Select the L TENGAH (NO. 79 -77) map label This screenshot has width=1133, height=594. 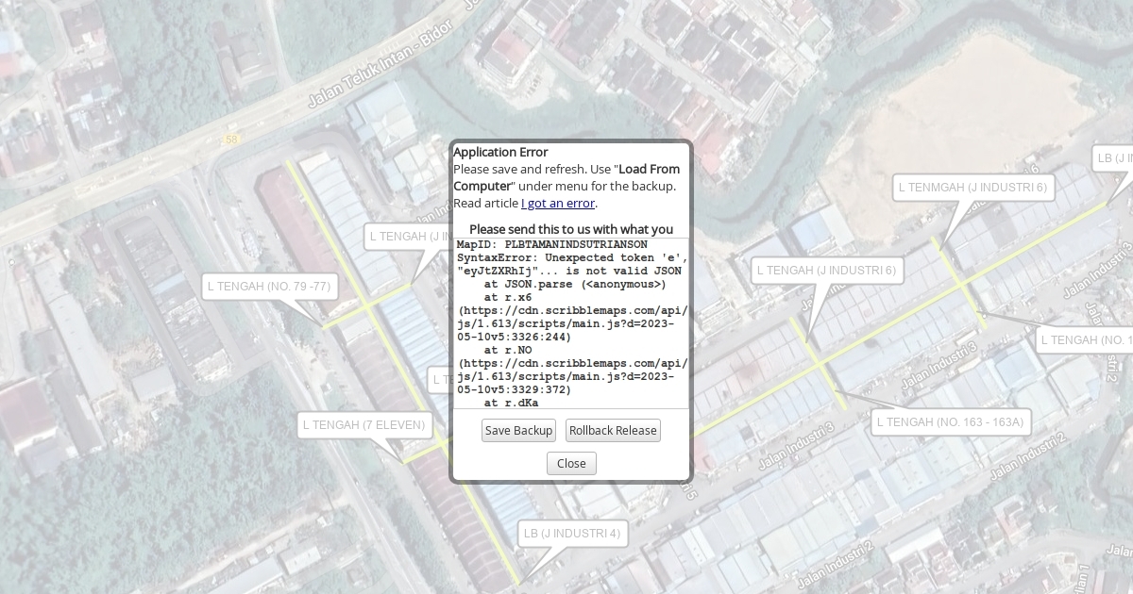(269, 287)
